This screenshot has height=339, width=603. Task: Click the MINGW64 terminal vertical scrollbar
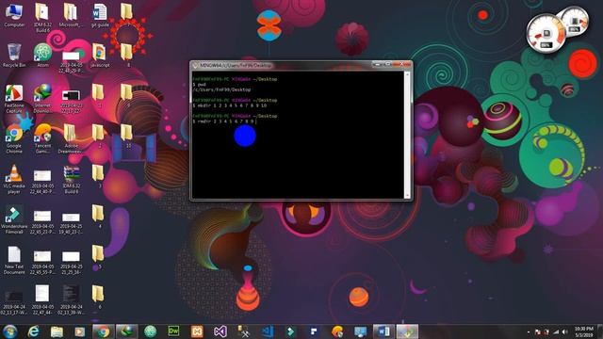pos(407,135)
